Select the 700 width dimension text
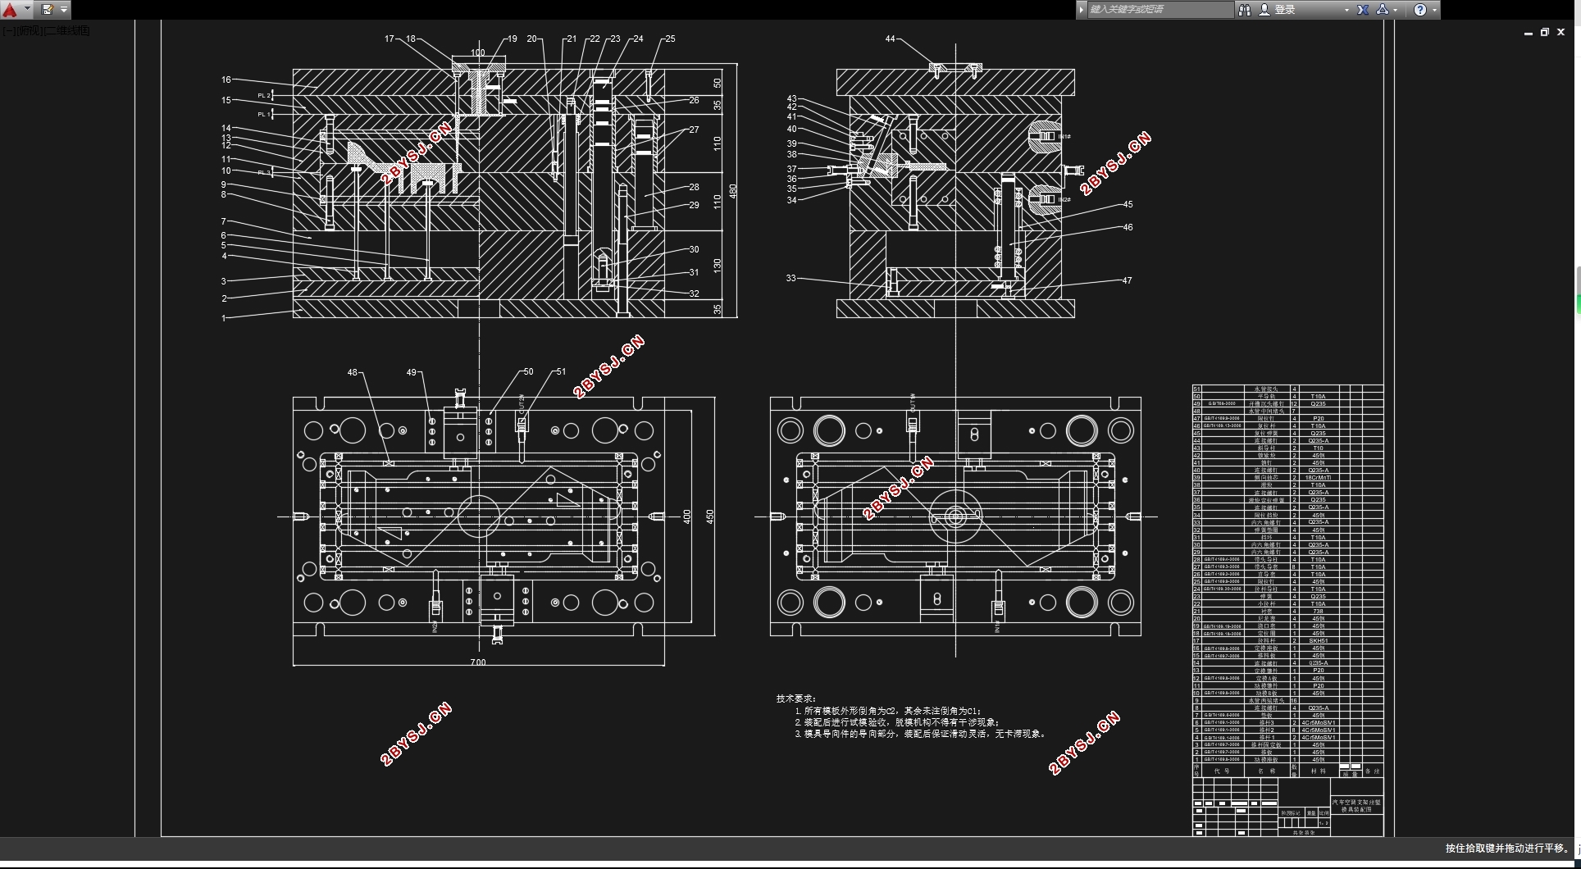 pyautogui.click(x=478, y=662)
